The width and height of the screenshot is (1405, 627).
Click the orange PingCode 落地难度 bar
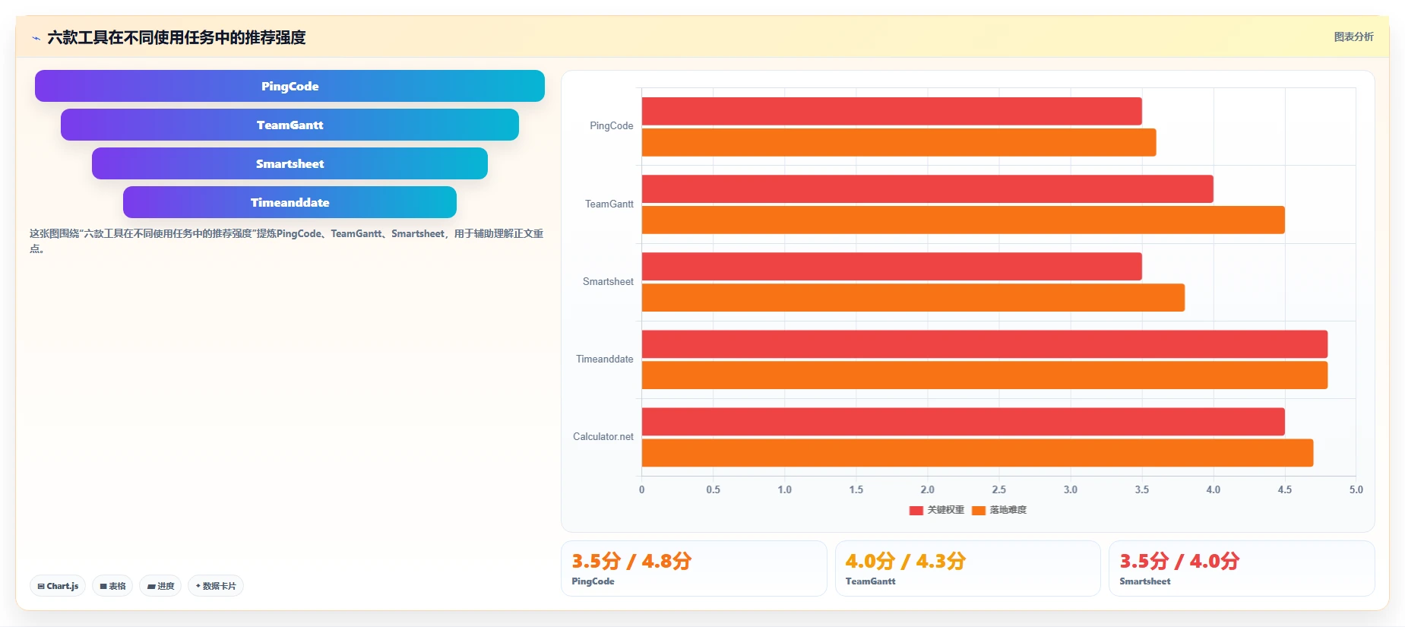coord(899,142)
